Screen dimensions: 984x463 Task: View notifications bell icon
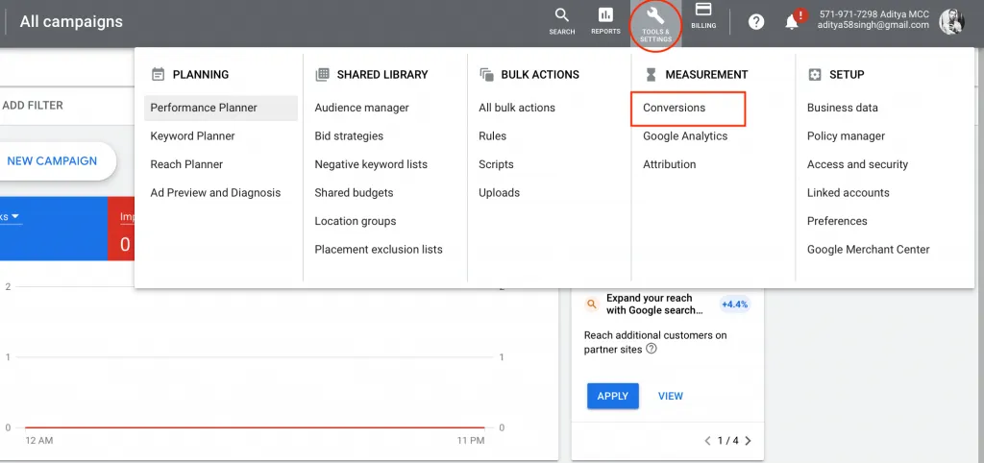point(792,22)
